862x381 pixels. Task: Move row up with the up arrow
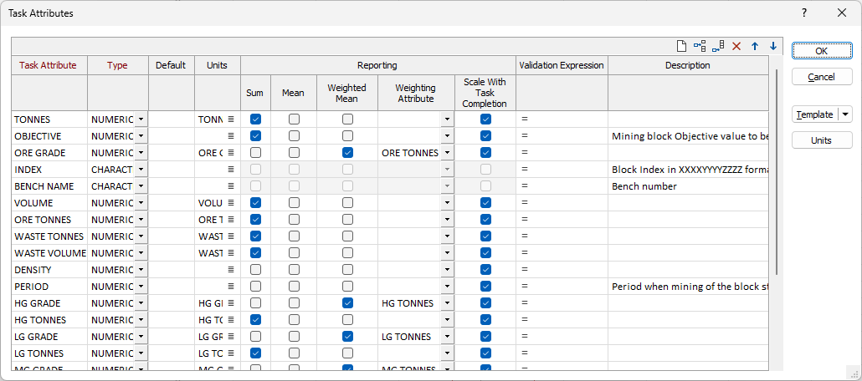click(755, 46)
